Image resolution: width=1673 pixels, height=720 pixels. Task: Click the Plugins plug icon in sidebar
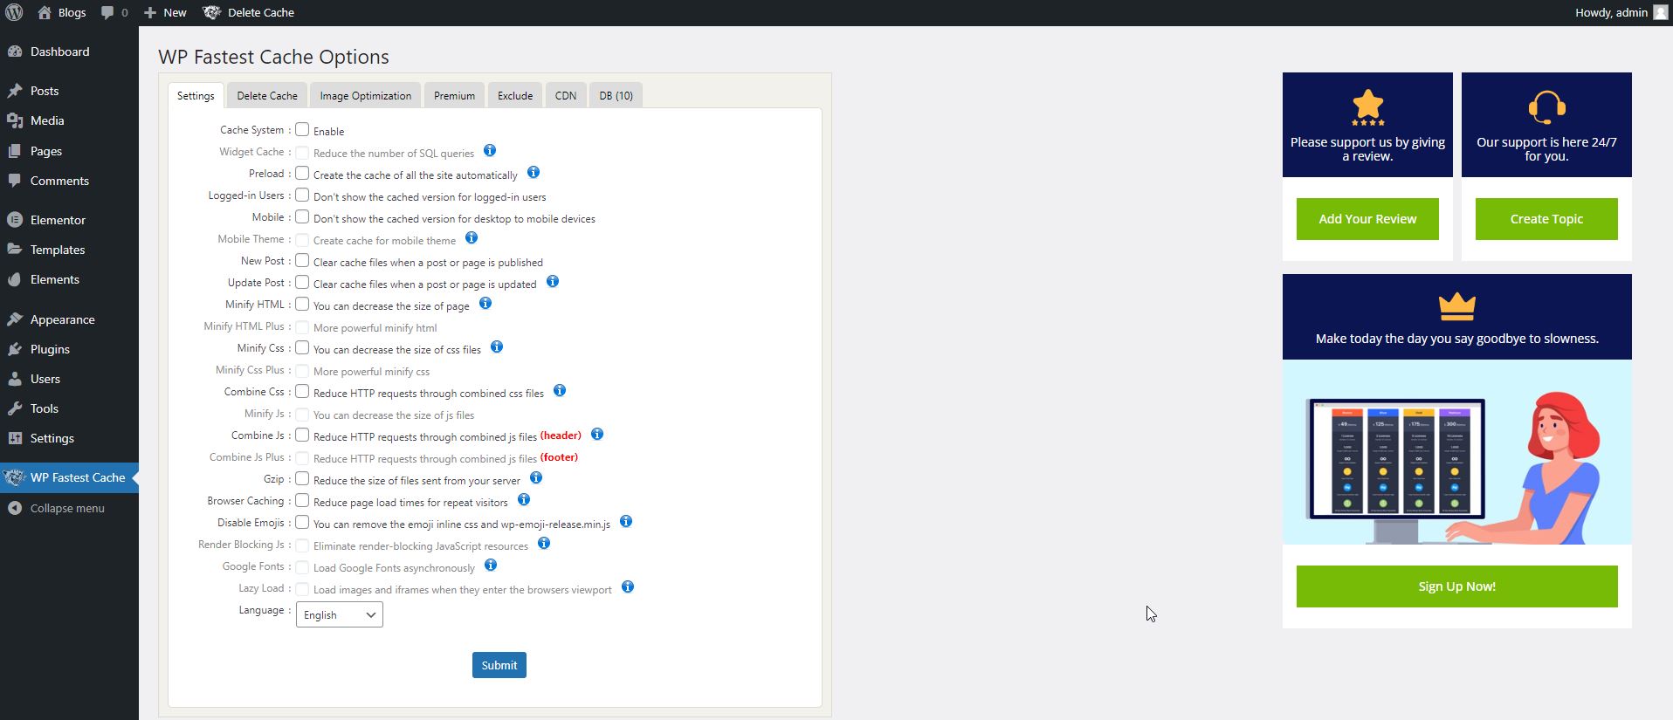coord(14,349)
